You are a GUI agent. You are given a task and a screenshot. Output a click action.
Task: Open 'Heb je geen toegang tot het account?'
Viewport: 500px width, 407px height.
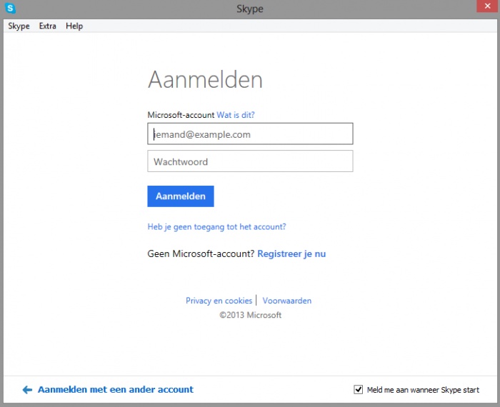tap(216, 227)
